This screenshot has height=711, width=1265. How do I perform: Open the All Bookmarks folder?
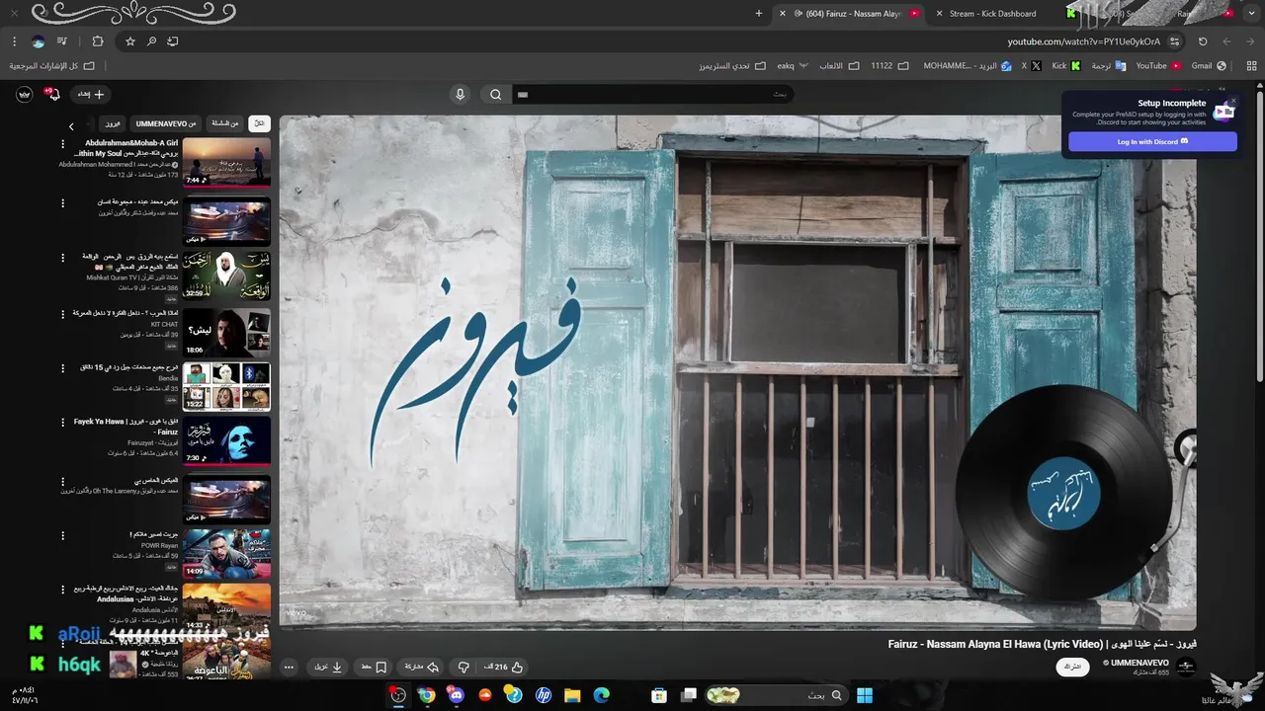click(x=52, y=66)
